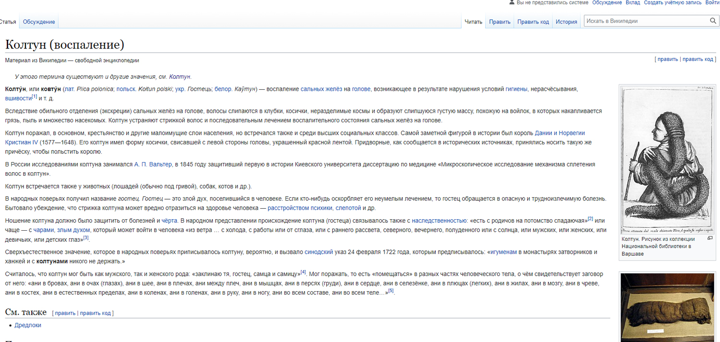Open the Вклад link

point(633,3)
